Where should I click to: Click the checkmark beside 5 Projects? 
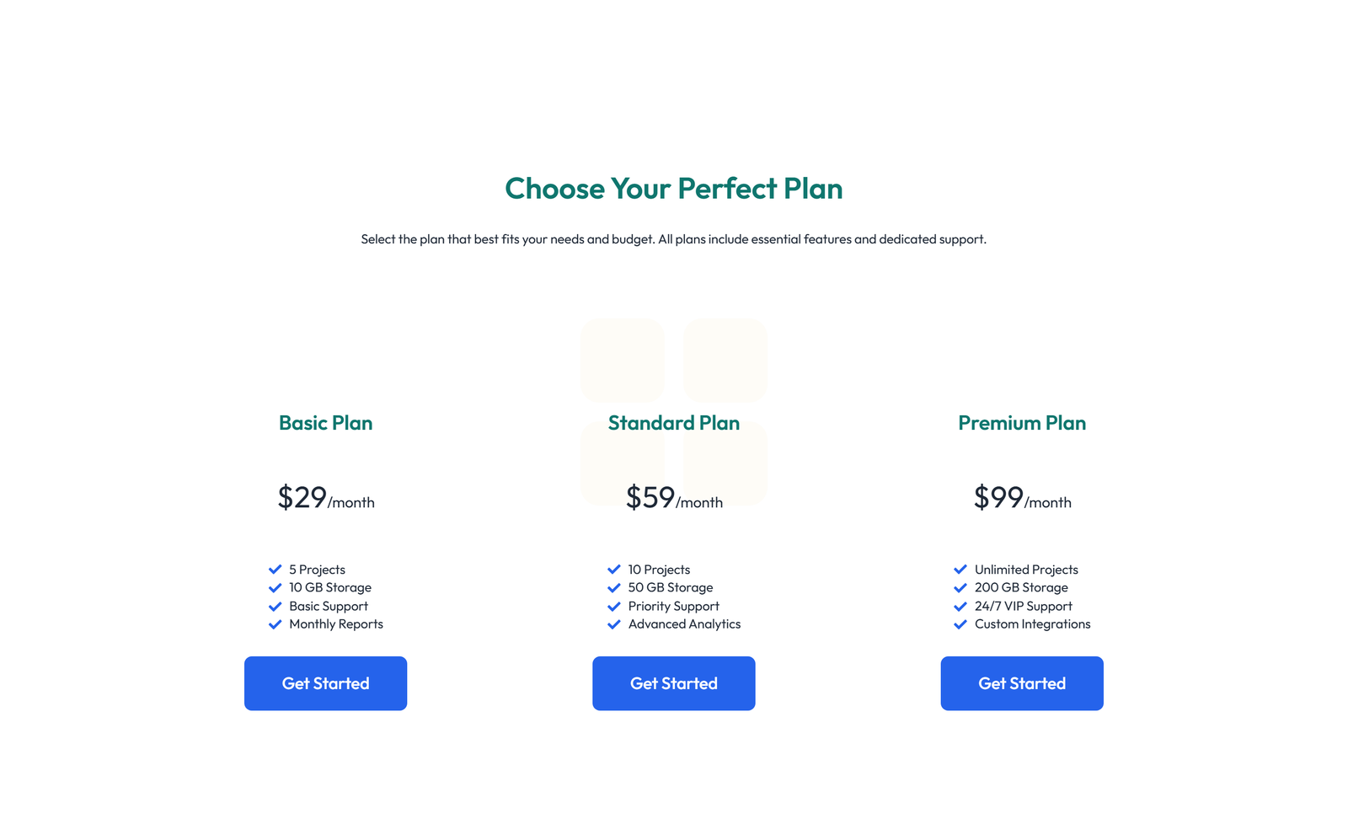pos(275,570)
